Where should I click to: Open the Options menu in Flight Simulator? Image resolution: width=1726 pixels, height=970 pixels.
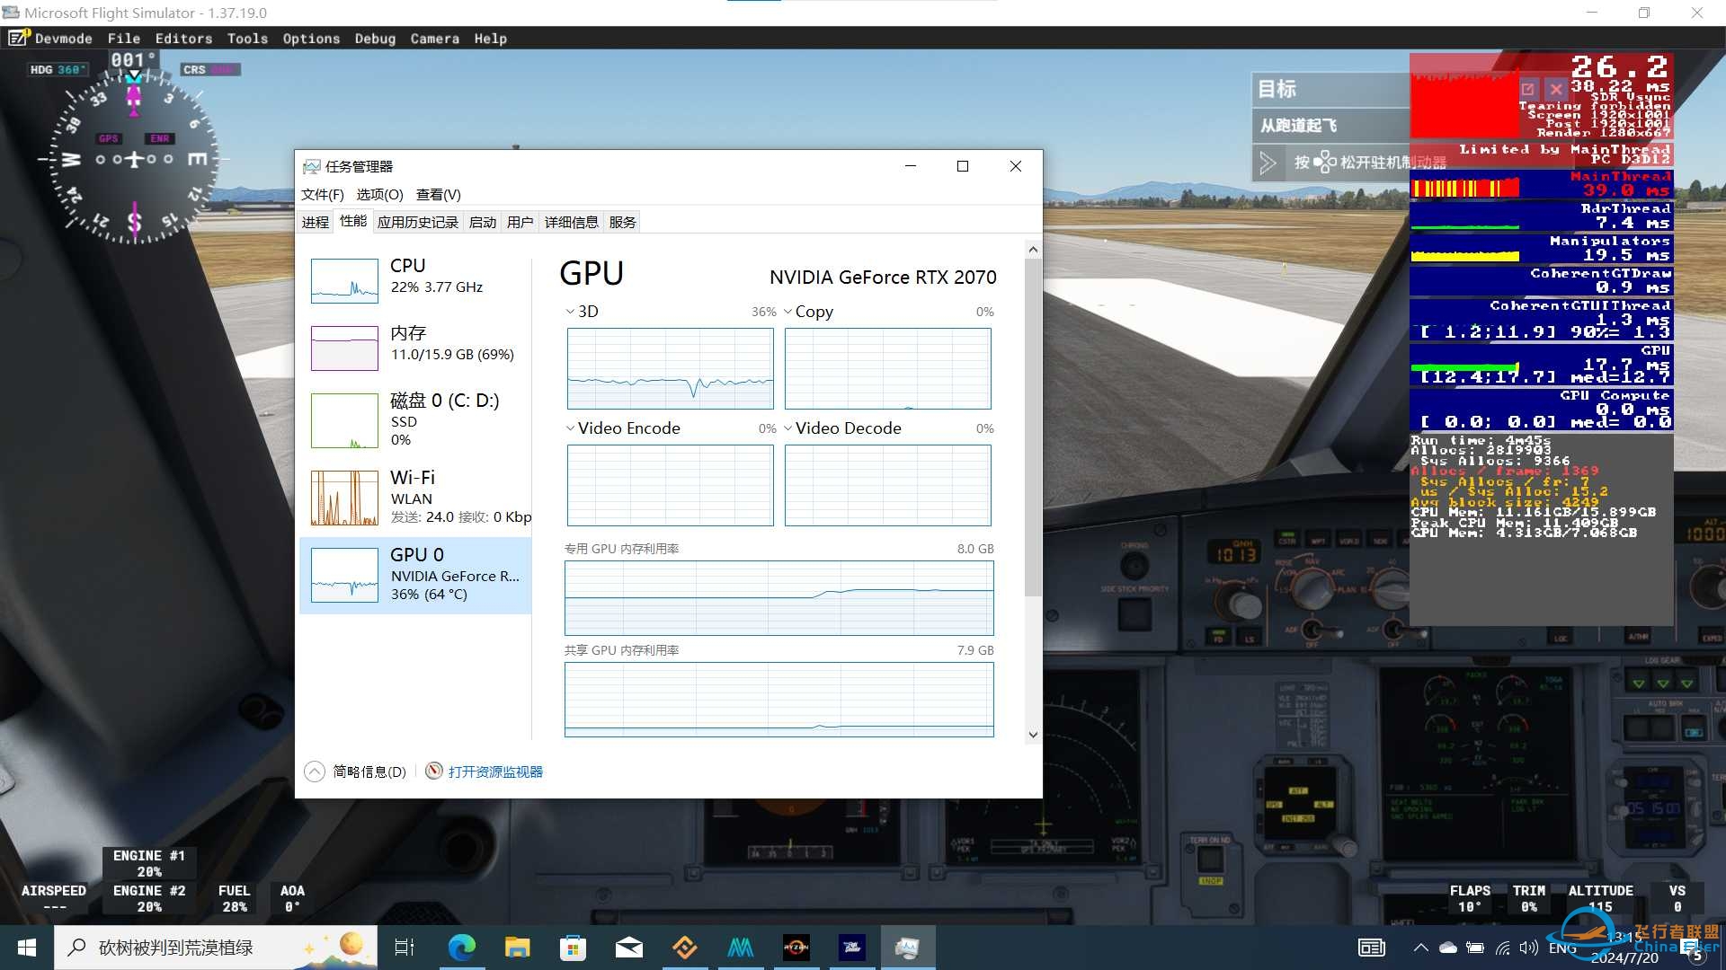(x=311, y=39)
